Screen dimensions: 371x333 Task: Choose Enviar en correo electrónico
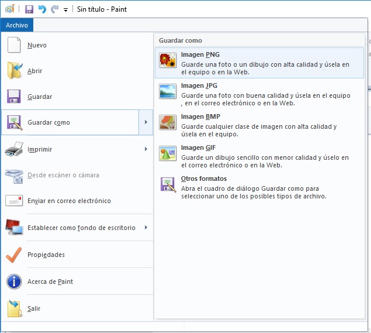(77, 201)
